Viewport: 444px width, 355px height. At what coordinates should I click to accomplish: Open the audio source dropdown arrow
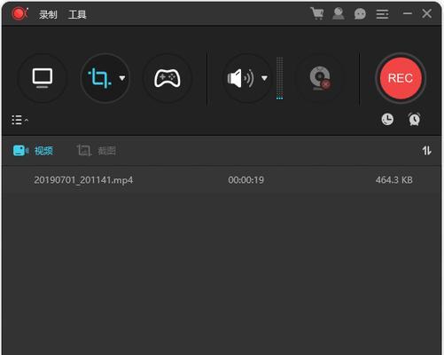pos(264,78)
